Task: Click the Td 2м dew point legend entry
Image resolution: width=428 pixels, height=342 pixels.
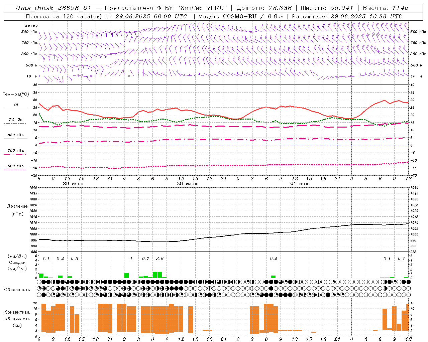Action: 15,120
